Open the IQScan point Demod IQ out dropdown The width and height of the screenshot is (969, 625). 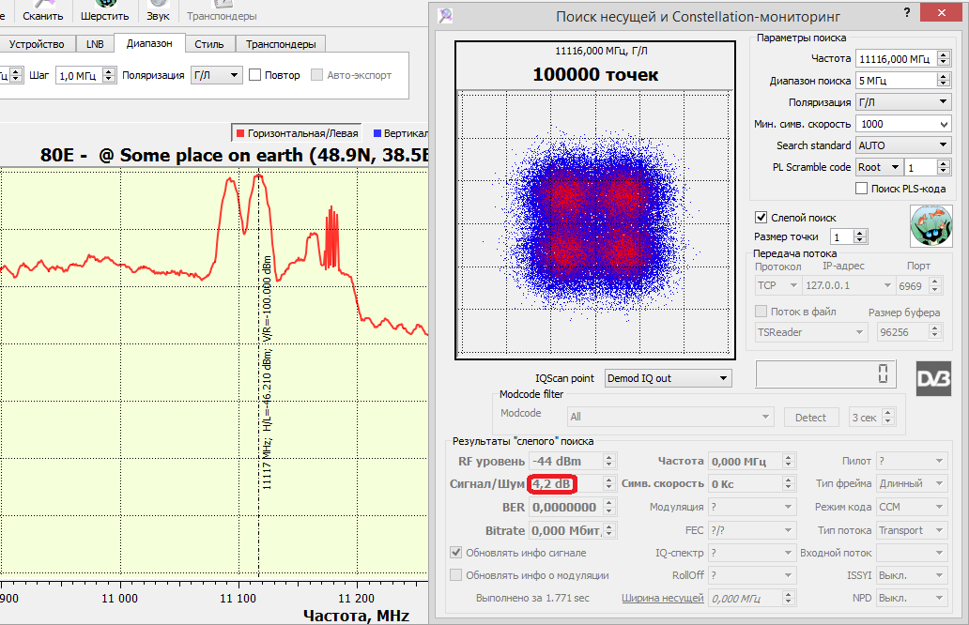coord(668,378)
